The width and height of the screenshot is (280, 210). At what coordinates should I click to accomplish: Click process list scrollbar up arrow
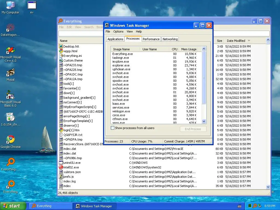pyautogui.click(x=204, y=49)
